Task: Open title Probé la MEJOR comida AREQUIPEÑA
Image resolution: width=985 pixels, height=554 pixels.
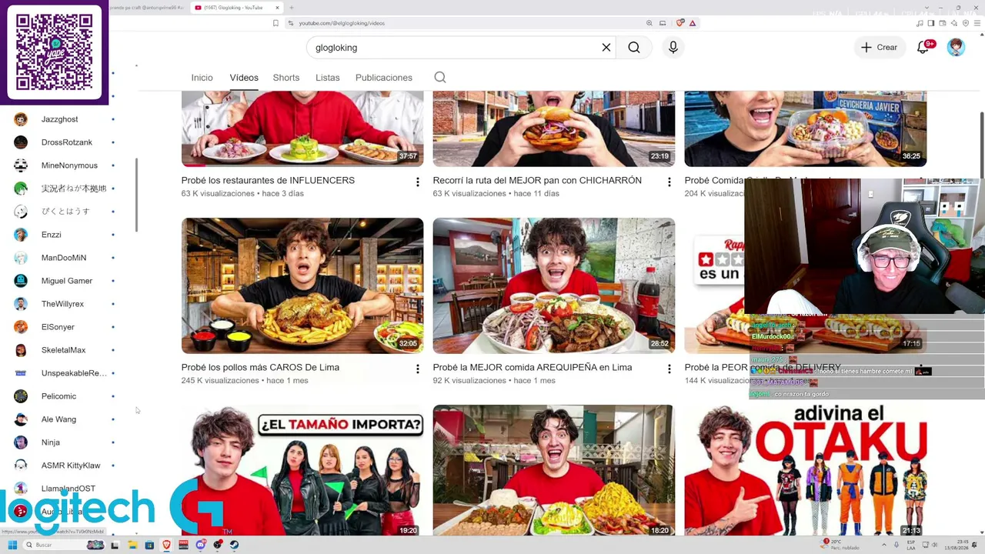Action: tap(533, 367)
